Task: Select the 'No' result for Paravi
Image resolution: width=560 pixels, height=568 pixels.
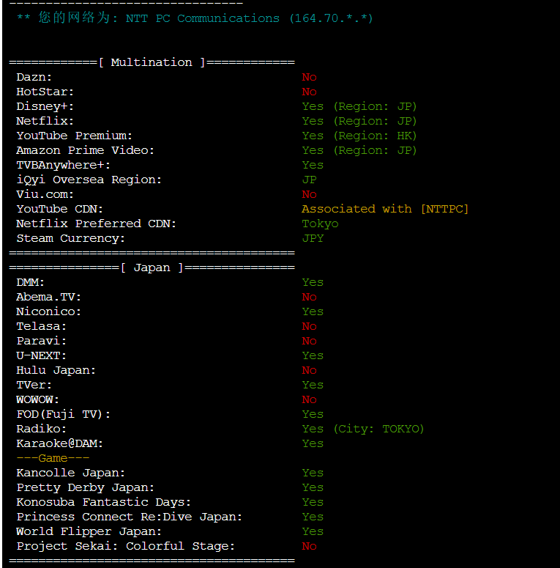Action: pyautogui.click(x=310, y=341)
